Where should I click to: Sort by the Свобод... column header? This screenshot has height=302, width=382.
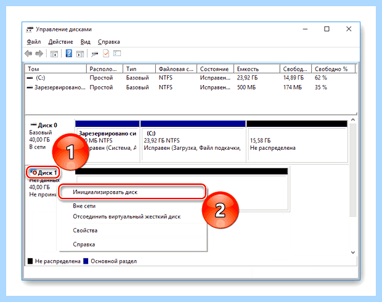point(296,69)
